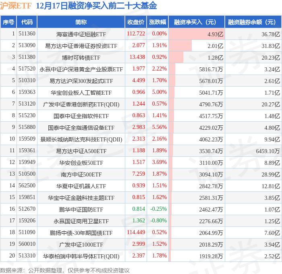Image resolution: width=282 pixels, height=274 pixels.
Task: Click fund code 517520
Action: click(x=27, y=69)
